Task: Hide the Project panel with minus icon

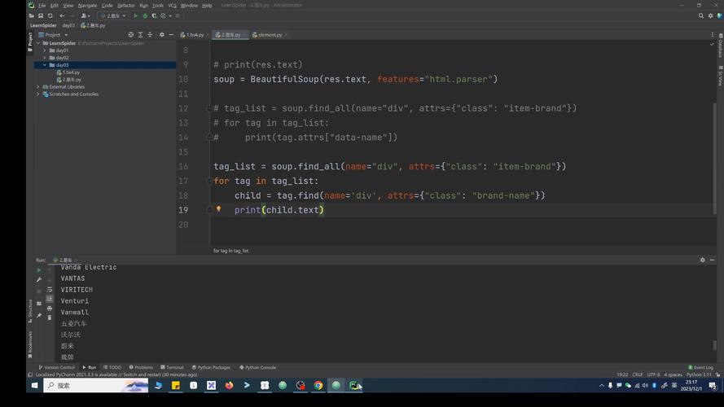Action: coord(171,35)
